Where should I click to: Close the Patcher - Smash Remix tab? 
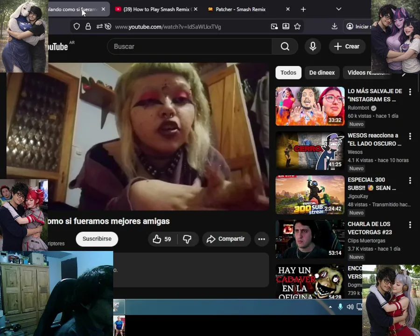(x=287, y=9)
